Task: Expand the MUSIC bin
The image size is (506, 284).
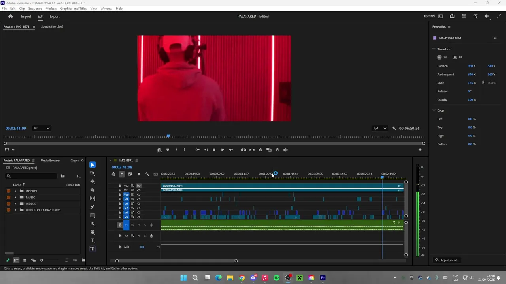Action: [15, 198]
